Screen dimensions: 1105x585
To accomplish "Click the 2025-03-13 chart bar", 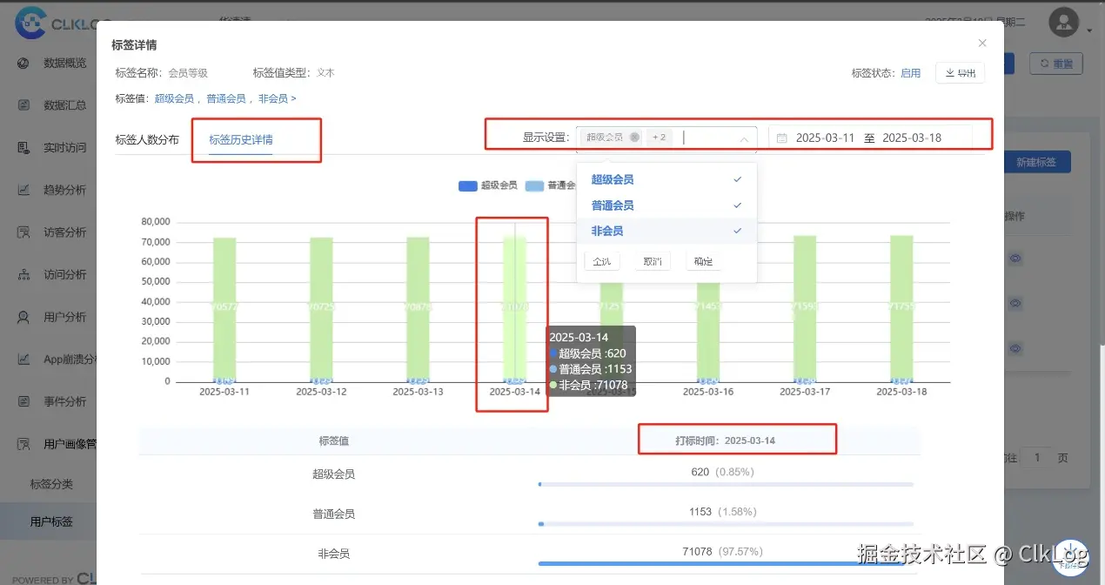I will (418, 309).
